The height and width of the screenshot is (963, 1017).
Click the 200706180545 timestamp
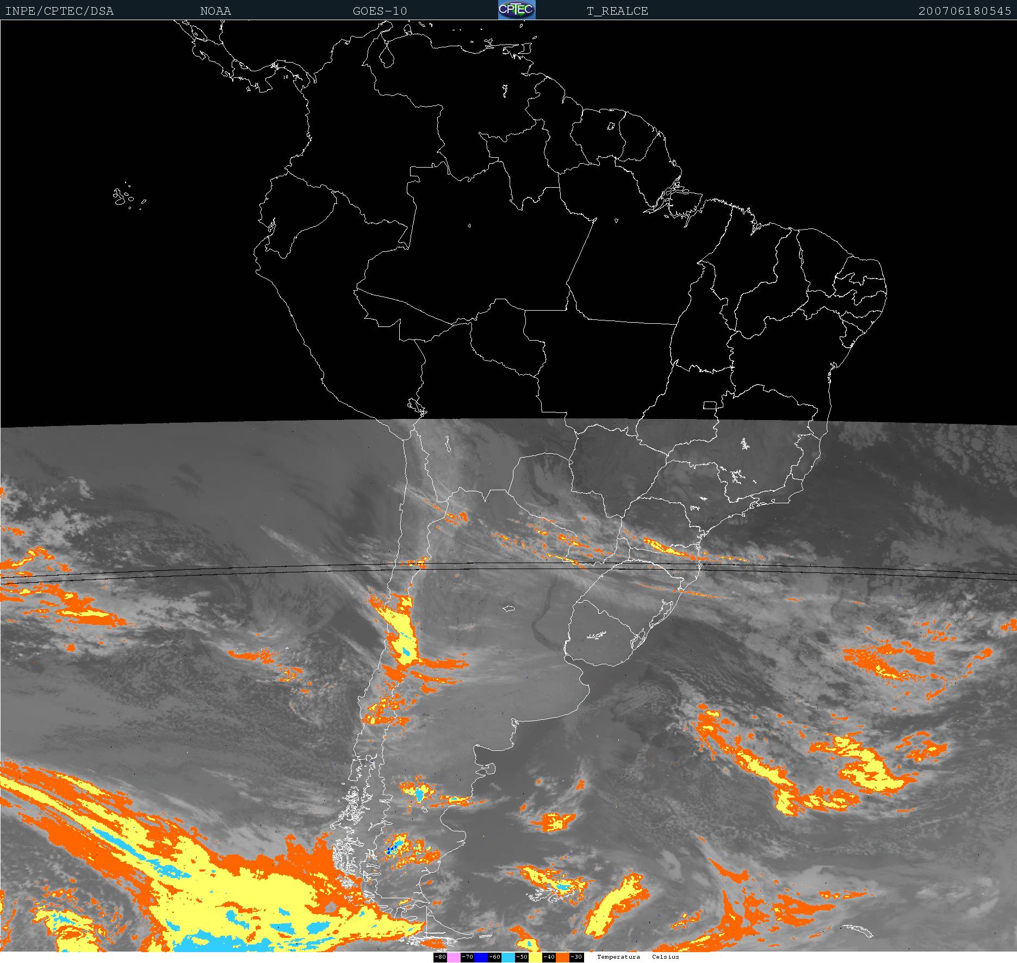click(x=965, y=11)
